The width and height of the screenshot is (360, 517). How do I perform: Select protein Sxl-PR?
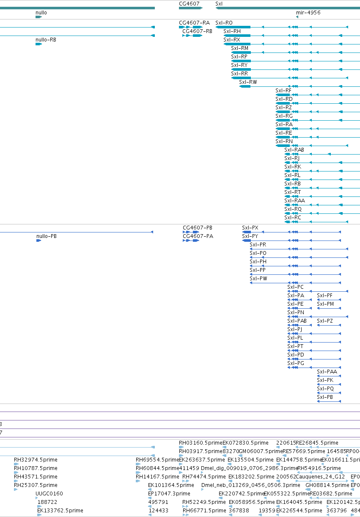tap(258, 245)
